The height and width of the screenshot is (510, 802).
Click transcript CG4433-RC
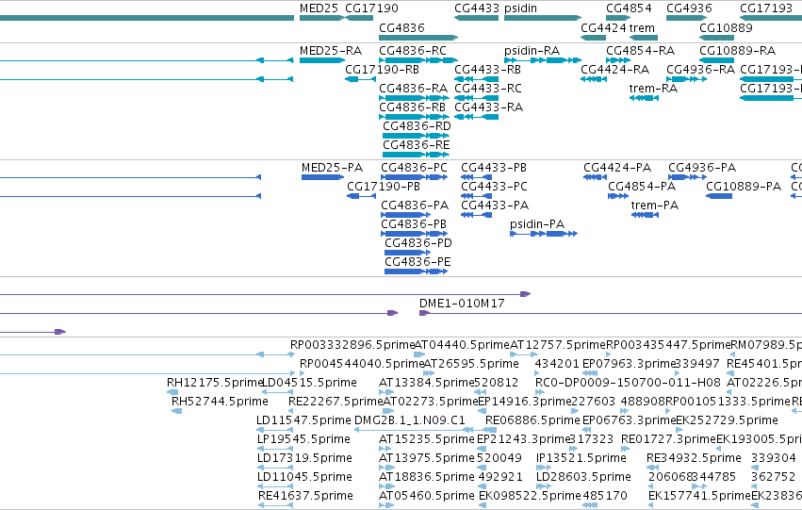(488, 89)
